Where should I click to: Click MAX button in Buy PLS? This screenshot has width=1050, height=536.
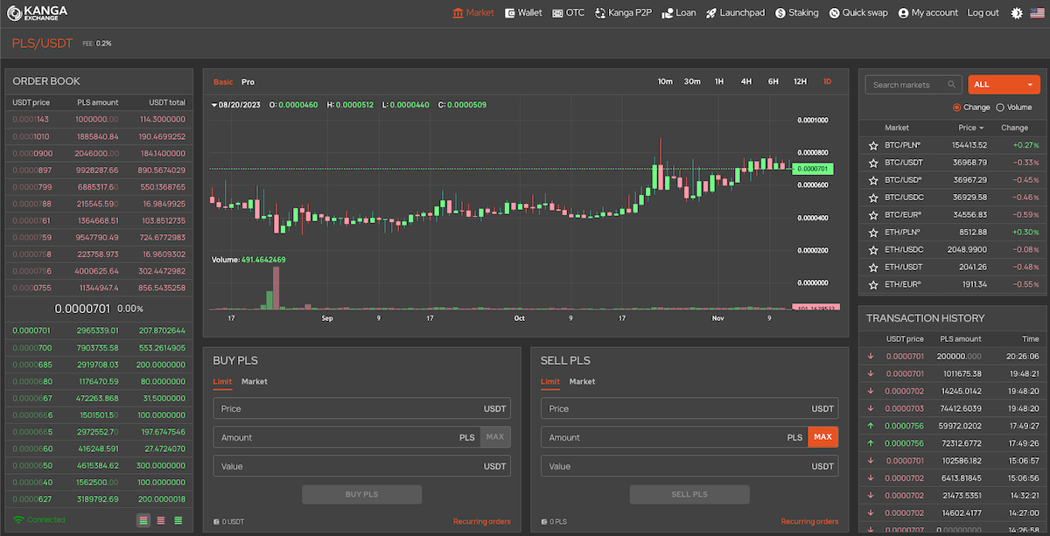(495, 437)
